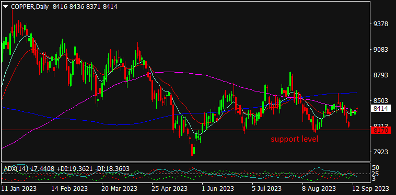Click the red "support level" annotation text
This screenshot has width=396, height=195.
tap(294, 139)
